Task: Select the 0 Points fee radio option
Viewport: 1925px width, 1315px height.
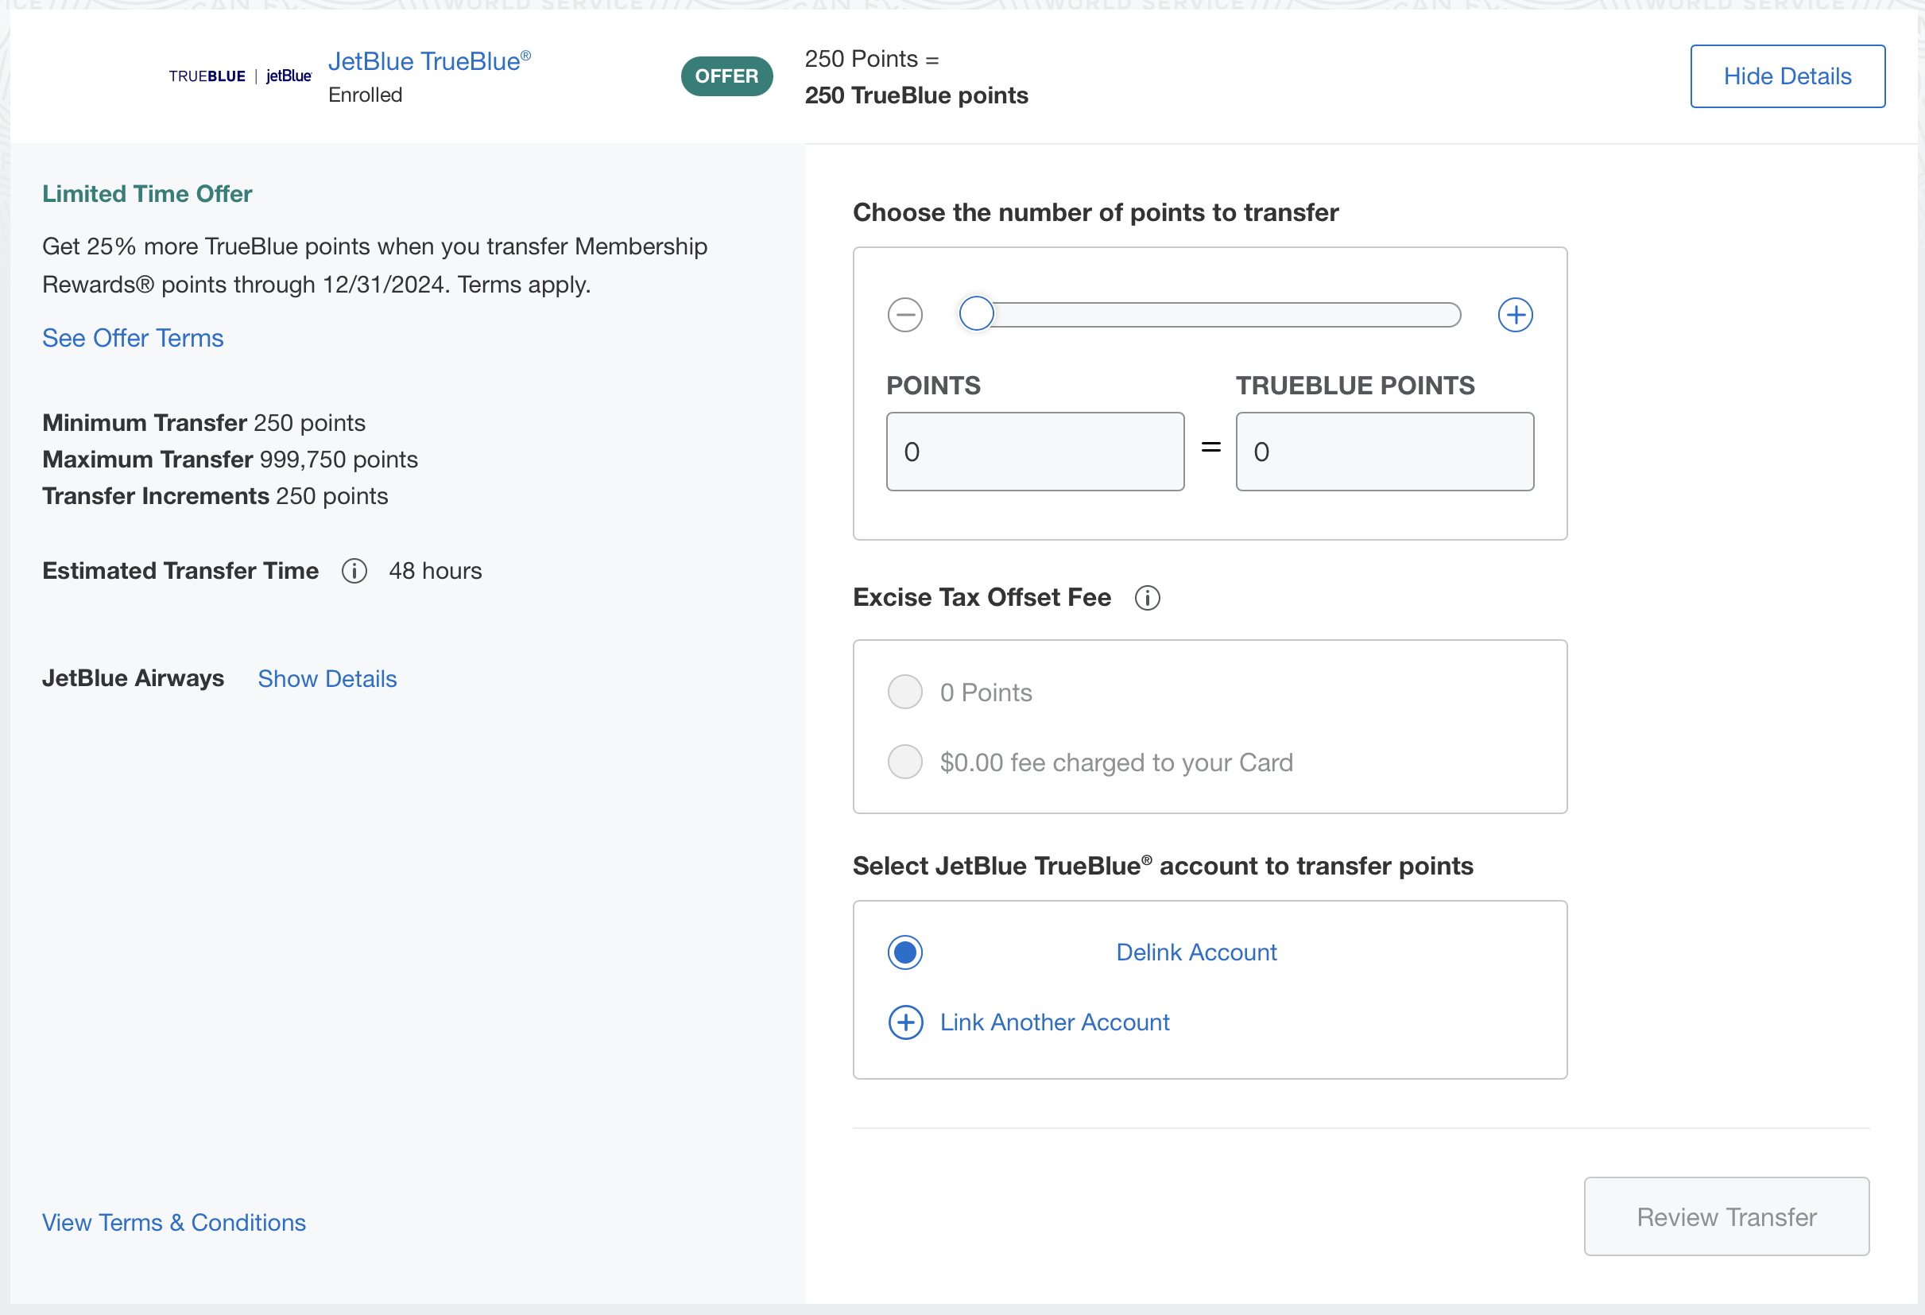Action: point(905,692)
